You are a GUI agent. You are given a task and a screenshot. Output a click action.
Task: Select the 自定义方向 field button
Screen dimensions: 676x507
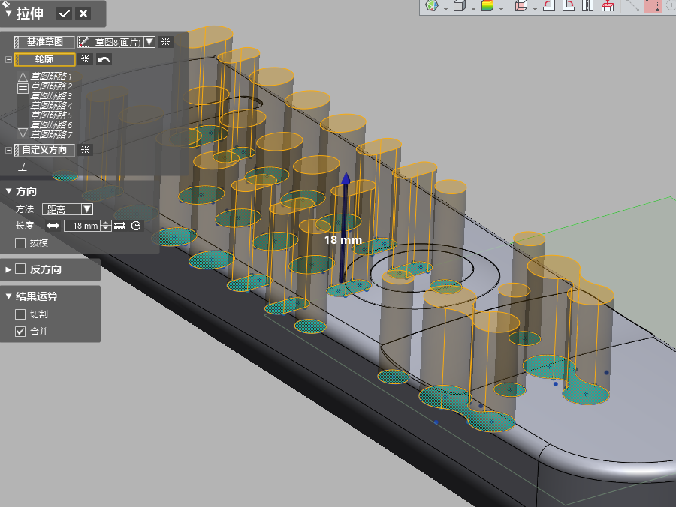(x=44, y=150)
